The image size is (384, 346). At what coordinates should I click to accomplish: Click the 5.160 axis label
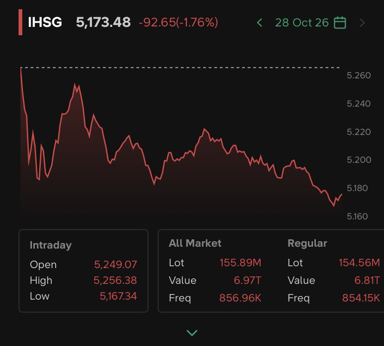point(357,217)
